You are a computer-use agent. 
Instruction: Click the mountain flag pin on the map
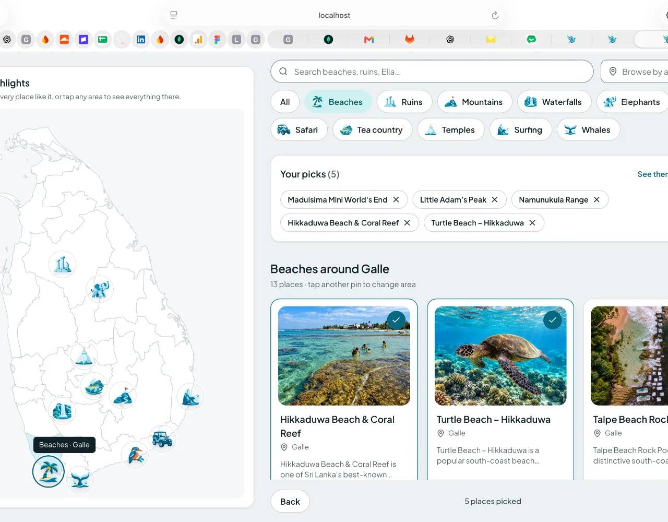[x=123, y=396]
